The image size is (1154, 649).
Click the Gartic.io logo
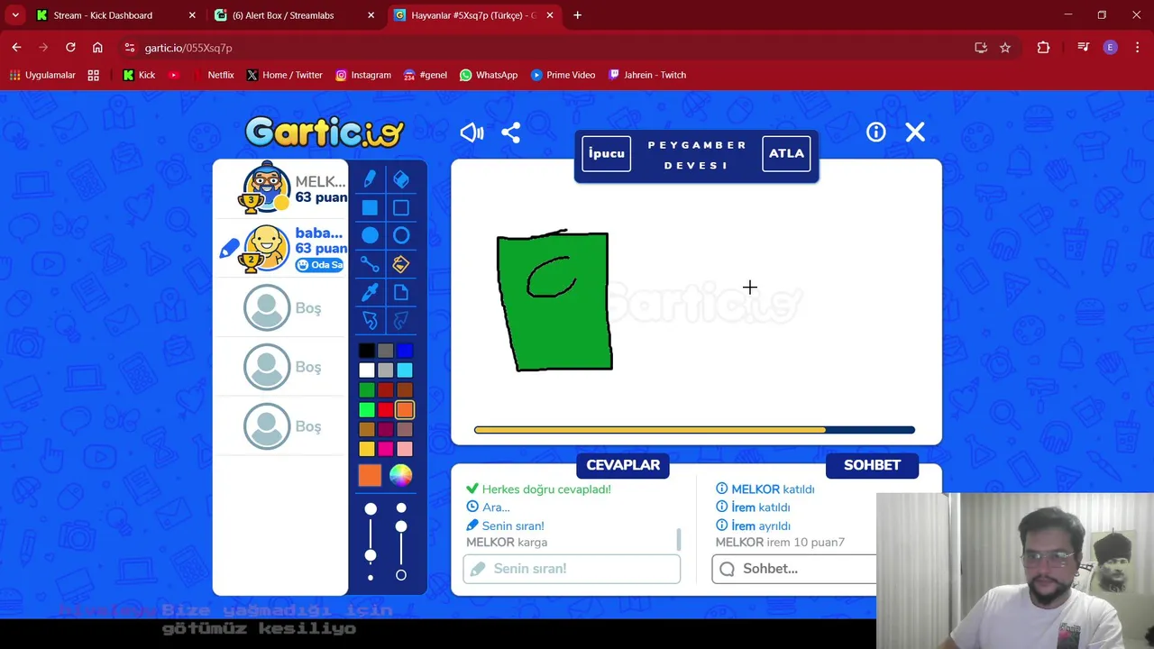pos(325,133)
